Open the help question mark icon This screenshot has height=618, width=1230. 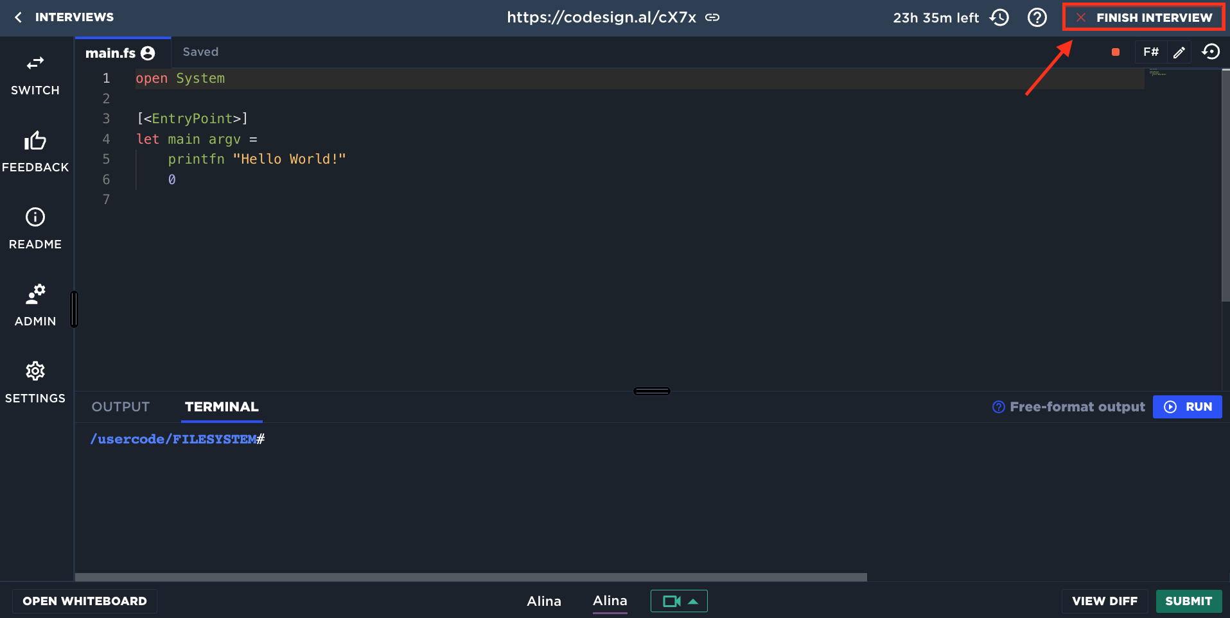pos(1037,17)
